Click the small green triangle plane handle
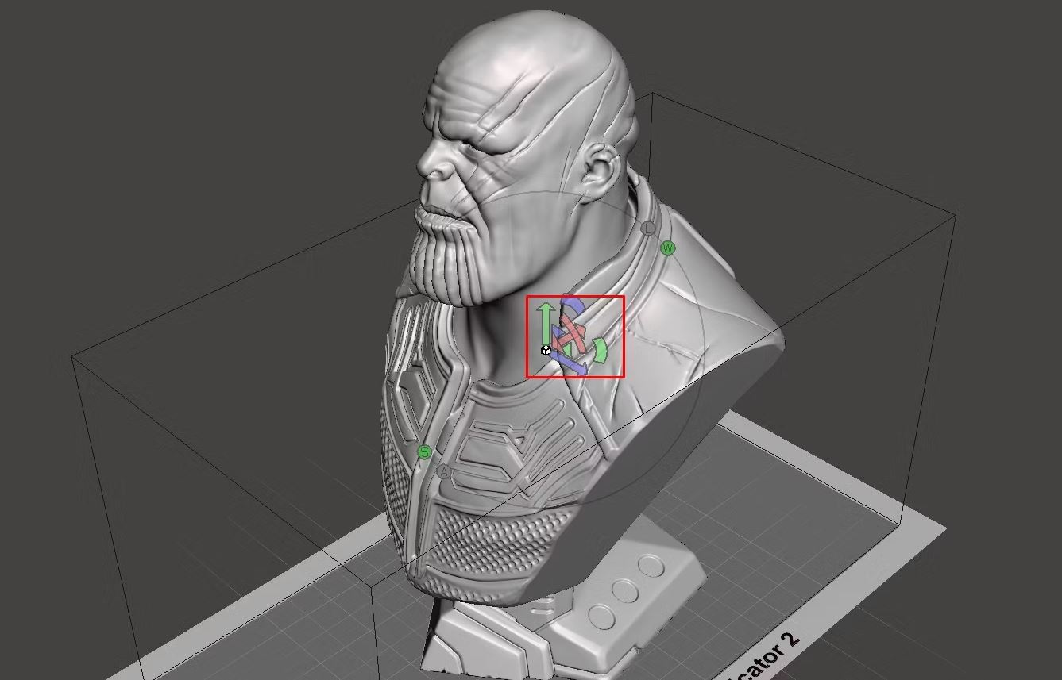Image resolution: width=1062 pixels, height=680 pixels. [568, 352]
